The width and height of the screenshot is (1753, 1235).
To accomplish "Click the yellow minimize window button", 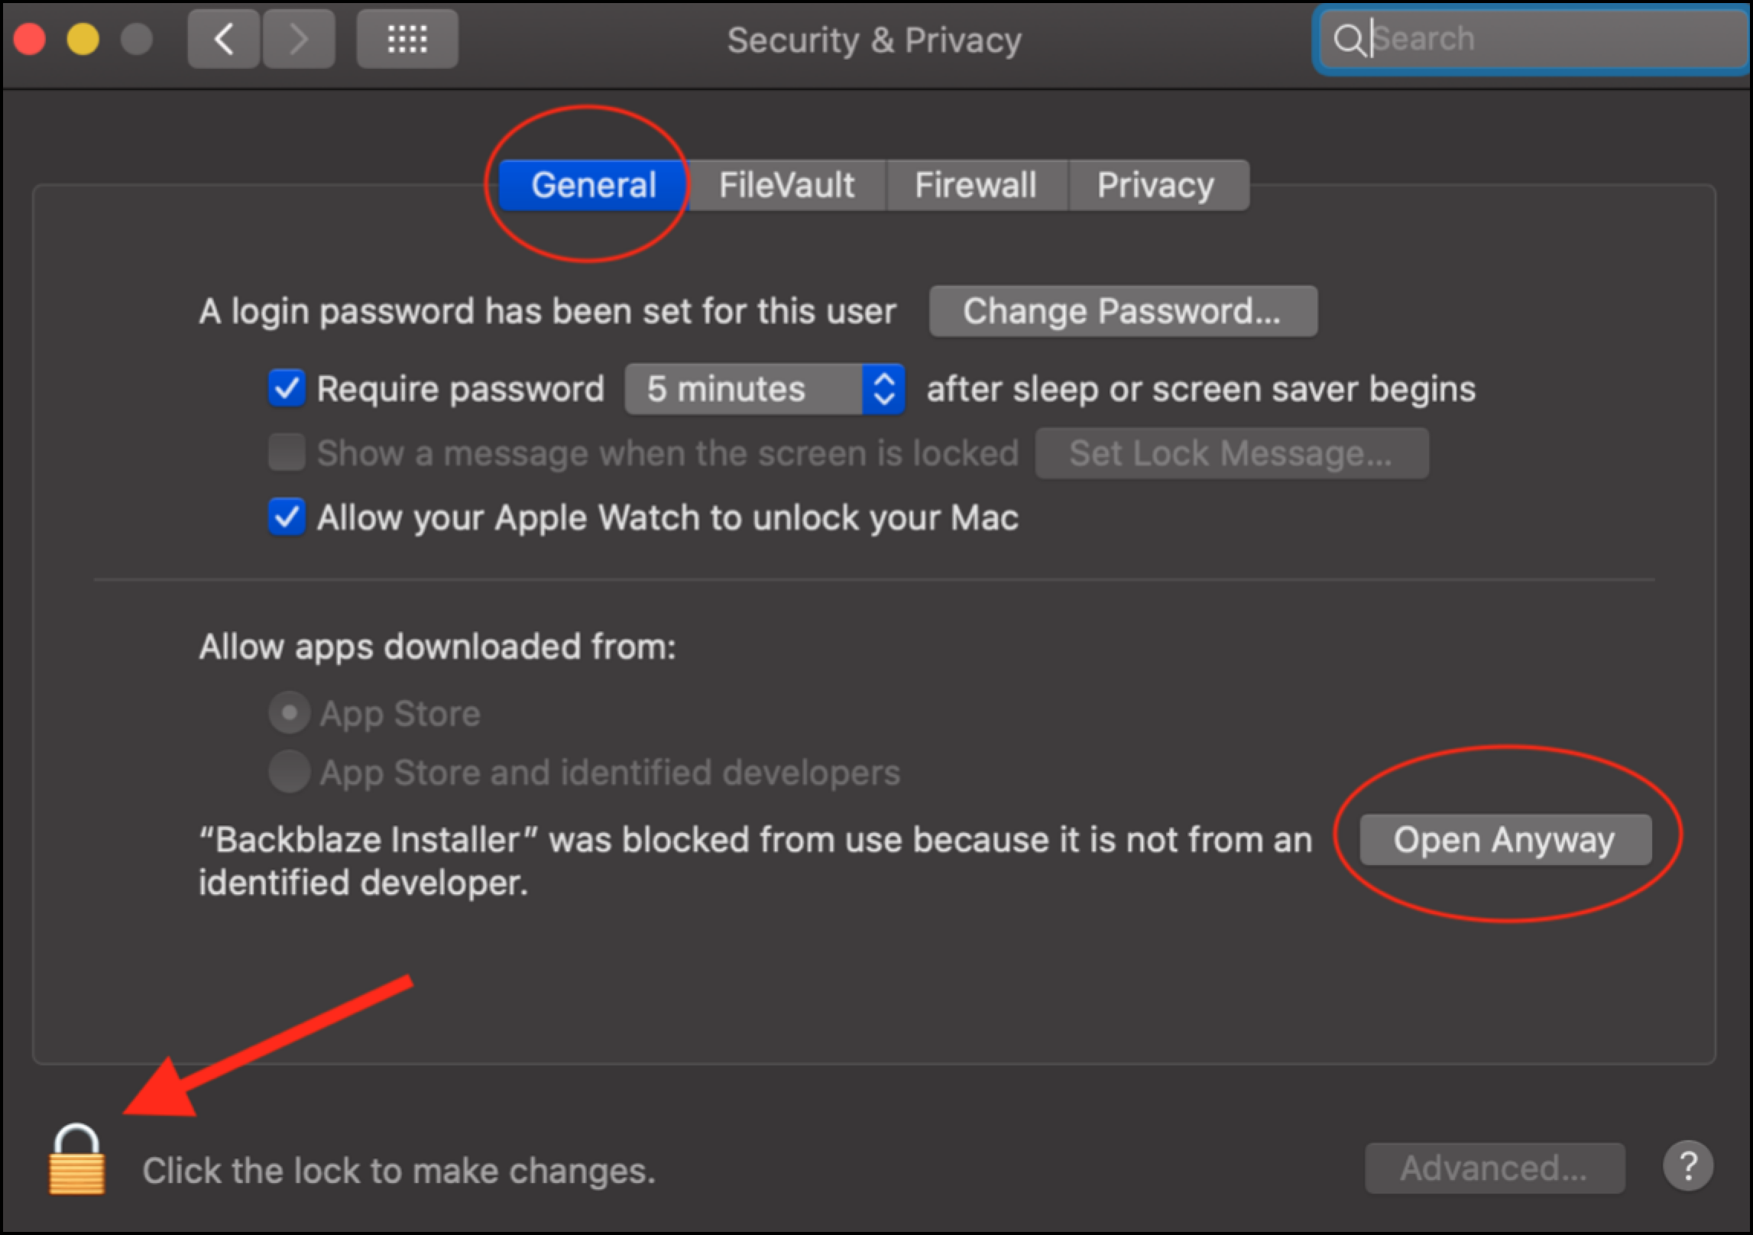I will (x=83, y=39).
